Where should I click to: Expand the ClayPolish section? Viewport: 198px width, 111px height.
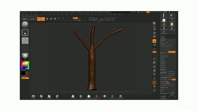163,64
